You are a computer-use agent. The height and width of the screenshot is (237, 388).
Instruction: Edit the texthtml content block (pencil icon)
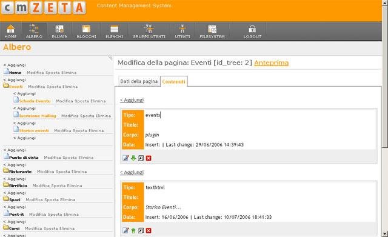point(125,230)
